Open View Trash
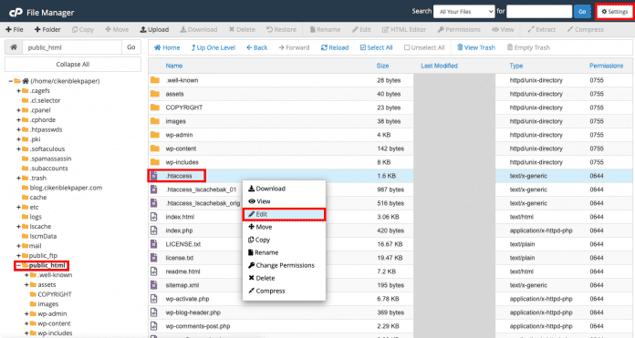 (x=476, y=47)
